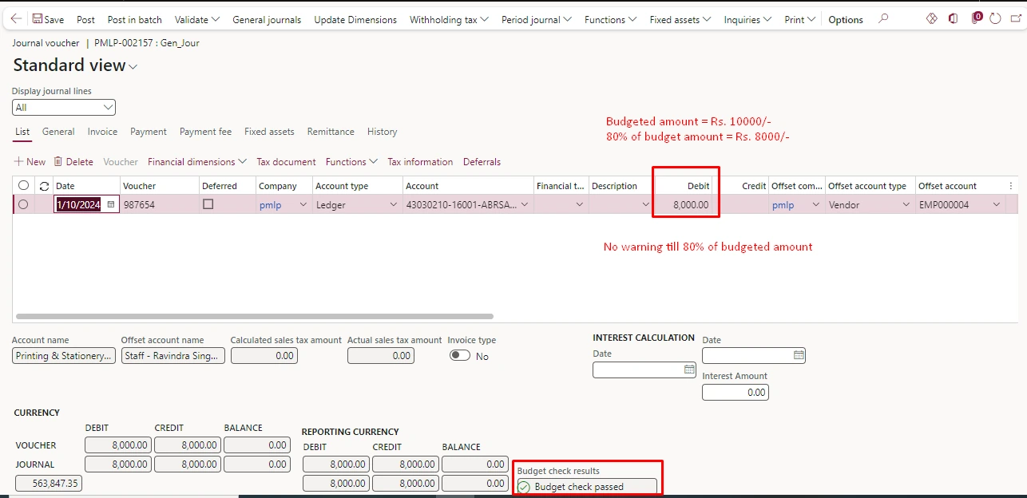1027x498 pixels.
Task: Toggle the Invoice type switch
Action: point(460,356)
